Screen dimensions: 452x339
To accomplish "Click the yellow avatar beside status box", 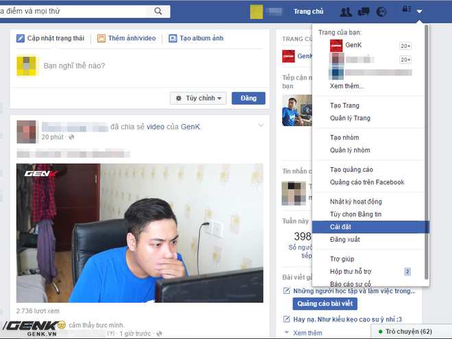I will pos(27,66).
